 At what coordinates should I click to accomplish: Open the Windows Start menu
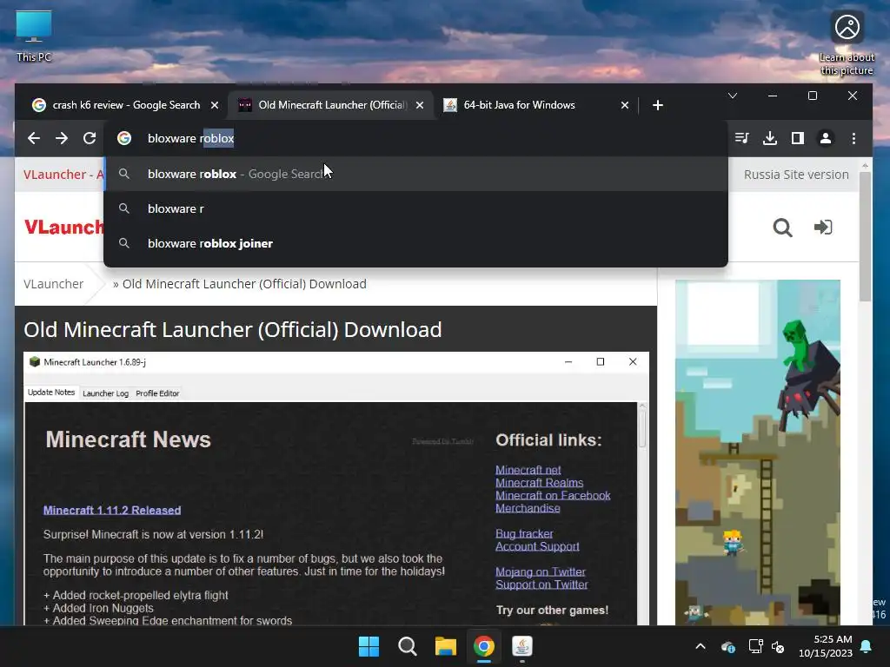369,646
